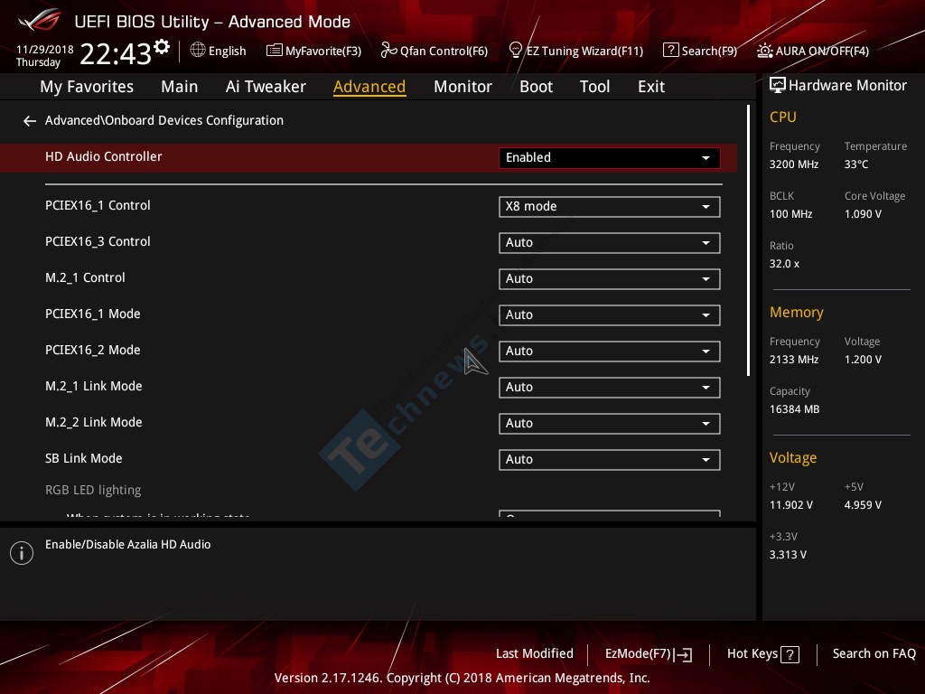Open the M.2_2 Link Mode dropdown
Image resolution: width=925 pixels, height=694 pixels.
point(610,423)
